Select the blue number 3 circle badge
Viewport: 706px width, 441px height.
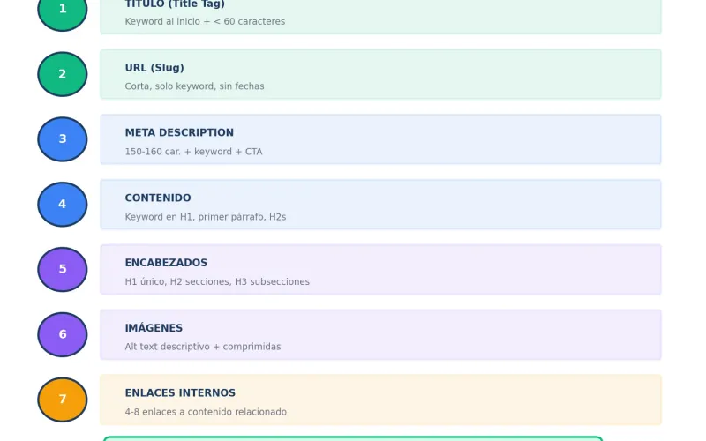tap(63, 139)
